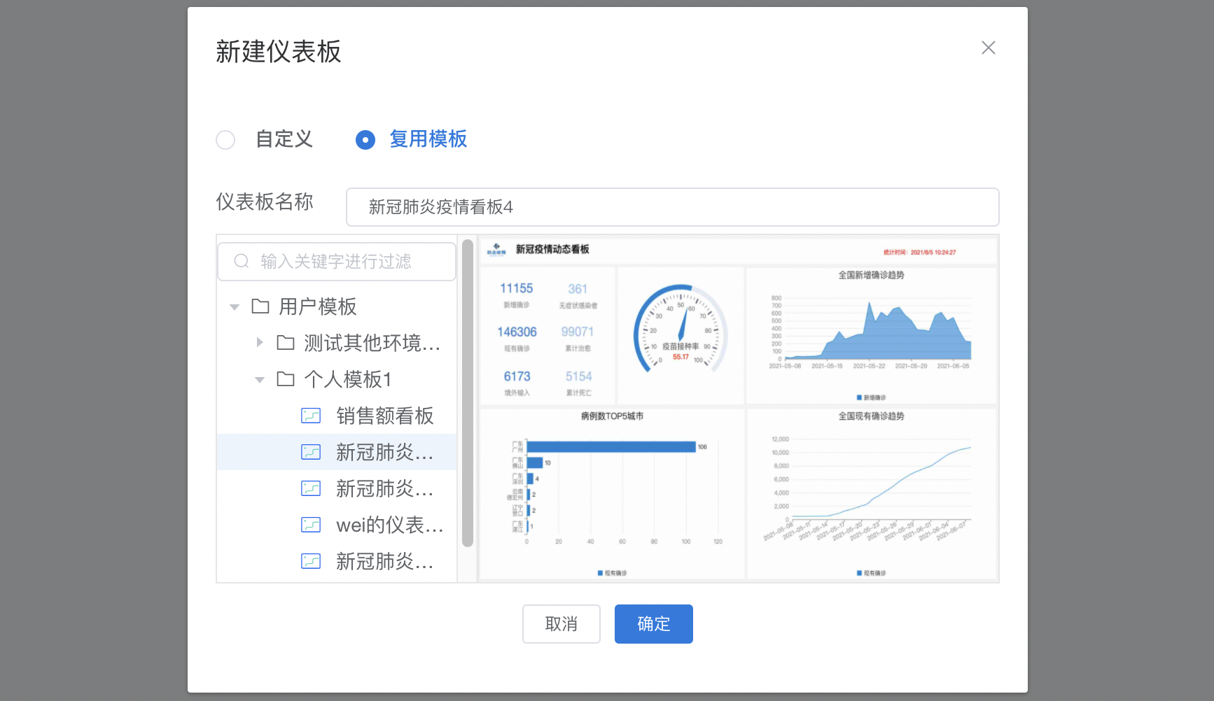
Task: Collapse the 用户模板 folder arrow
Action: (x=235, y=307)
